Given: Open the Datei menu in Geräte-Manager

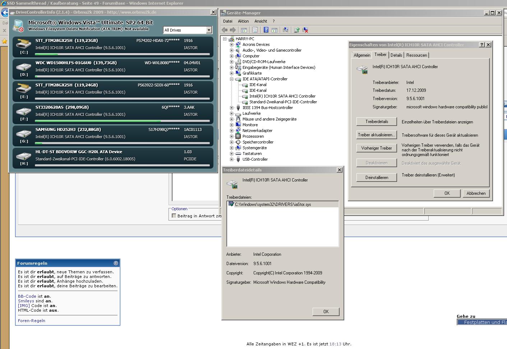Looking at the screenshot, I should pos(228,21).
